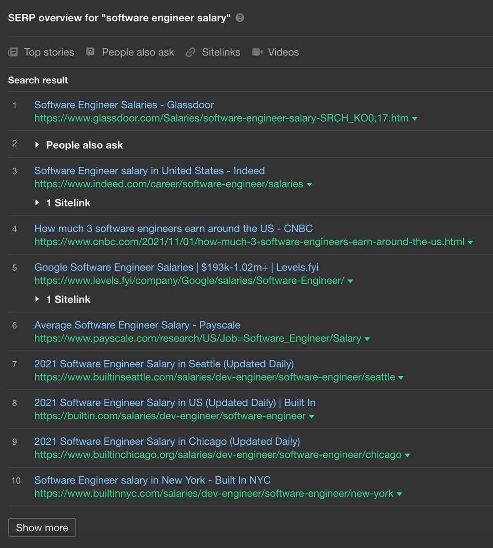Open Software Engineer salary in United States - Indeed

tap(149, 170)
